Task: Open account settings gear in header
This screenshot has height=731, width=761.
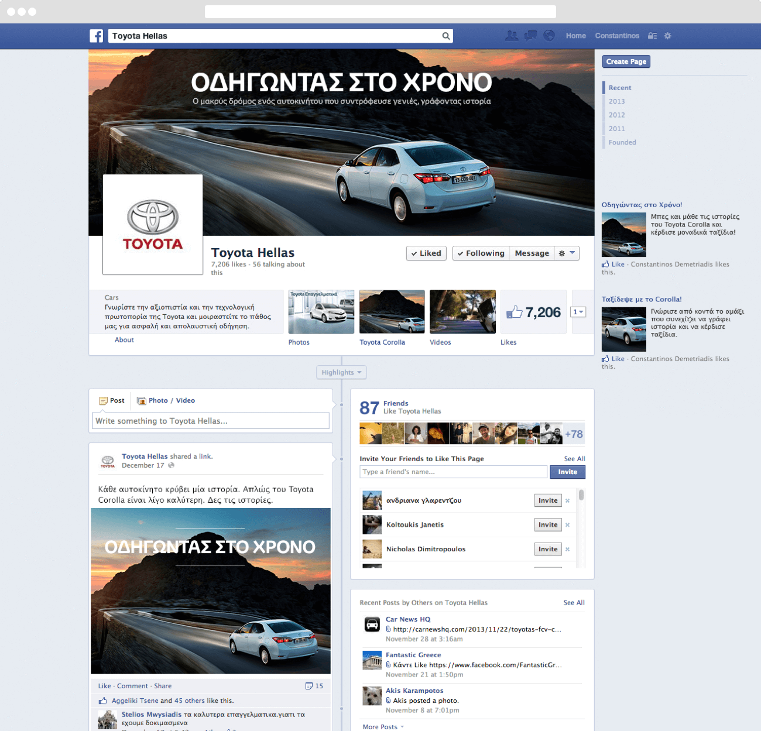Action: [x=667, y=36]
